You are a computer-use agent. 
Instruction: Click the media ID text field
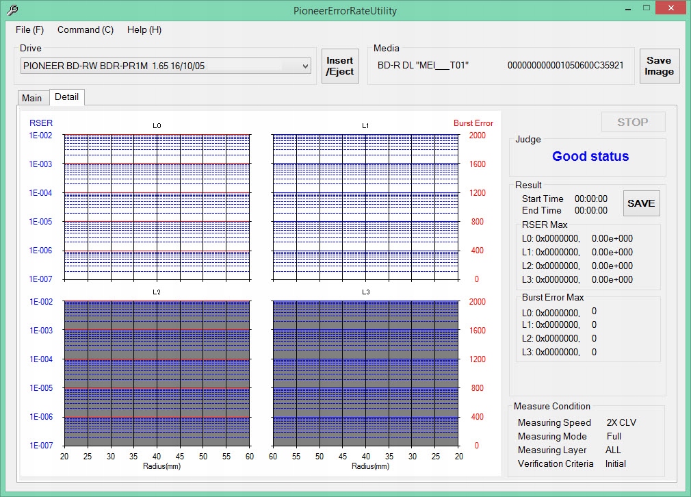click(x=565, y=66)
